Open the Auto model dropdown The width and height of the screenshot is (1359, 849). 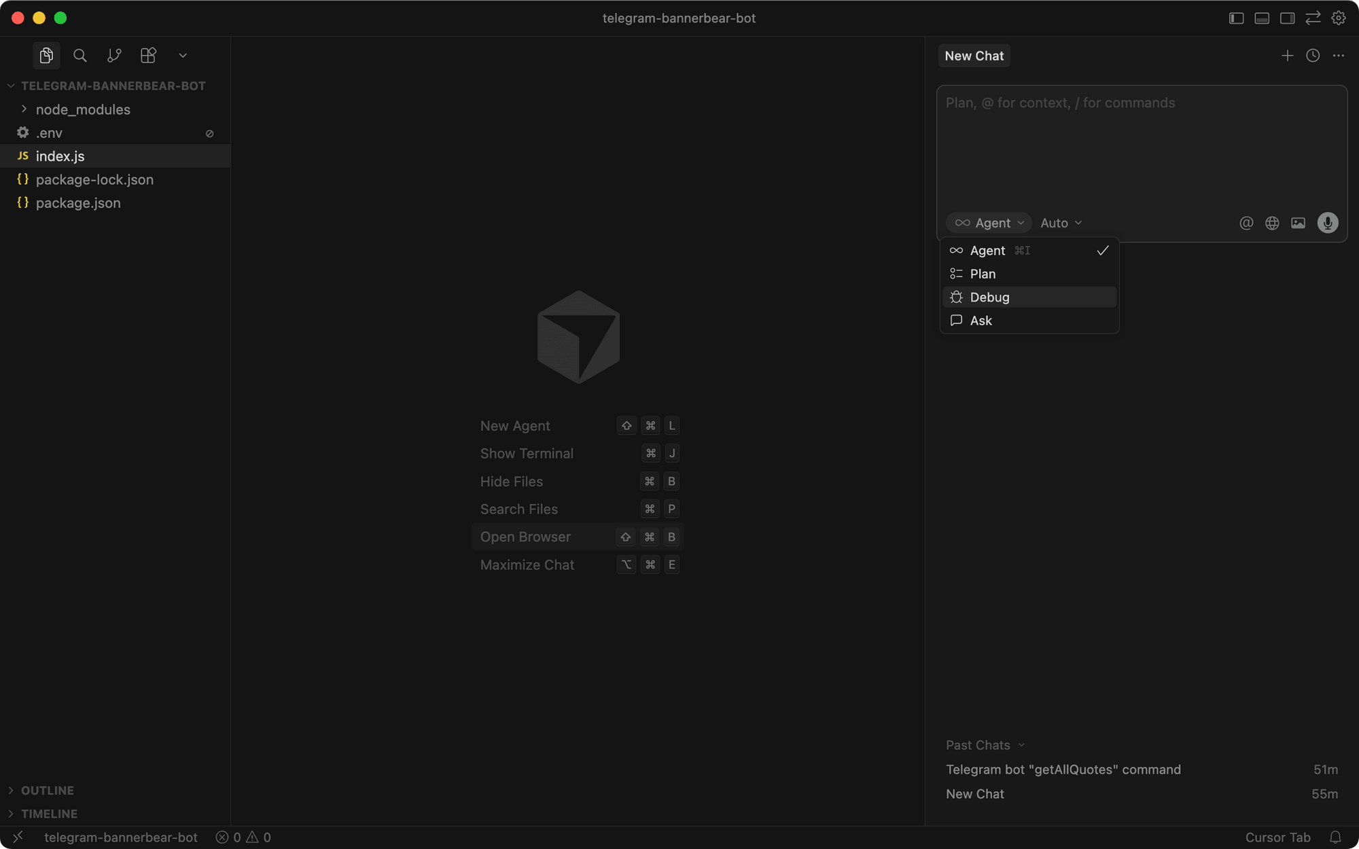1061,223
